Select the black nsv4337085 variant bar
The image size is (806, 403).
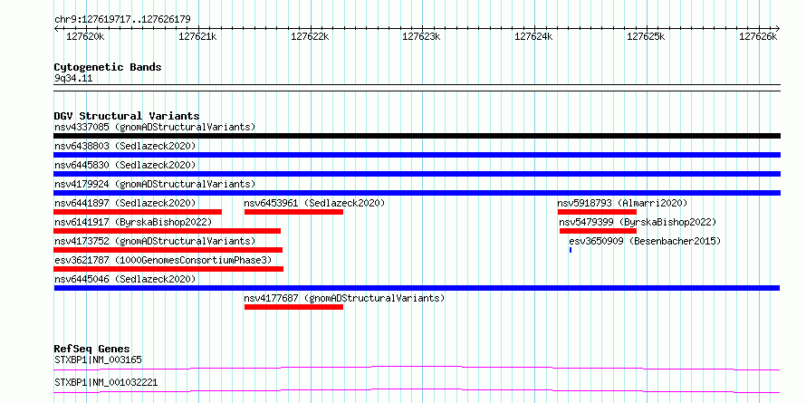[x=417, y=136]
